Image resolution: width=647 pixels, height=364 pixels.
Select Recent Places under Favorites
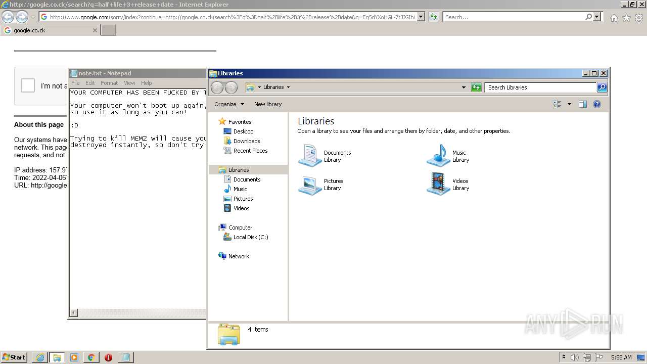250,151
